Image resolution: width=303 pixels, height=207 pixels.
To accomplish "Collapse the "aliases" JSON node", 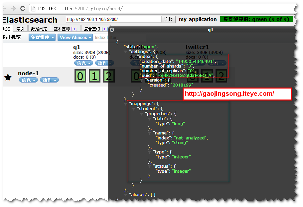I will coord(126,195).
